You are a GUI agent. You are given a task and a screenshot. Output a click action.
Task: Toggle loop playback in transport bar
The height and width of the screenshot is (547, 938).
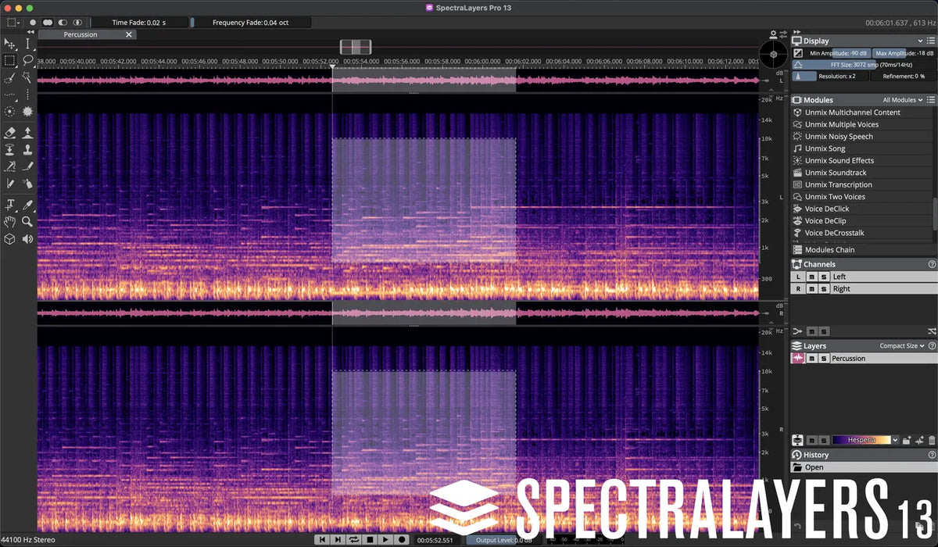pos(354,539)
